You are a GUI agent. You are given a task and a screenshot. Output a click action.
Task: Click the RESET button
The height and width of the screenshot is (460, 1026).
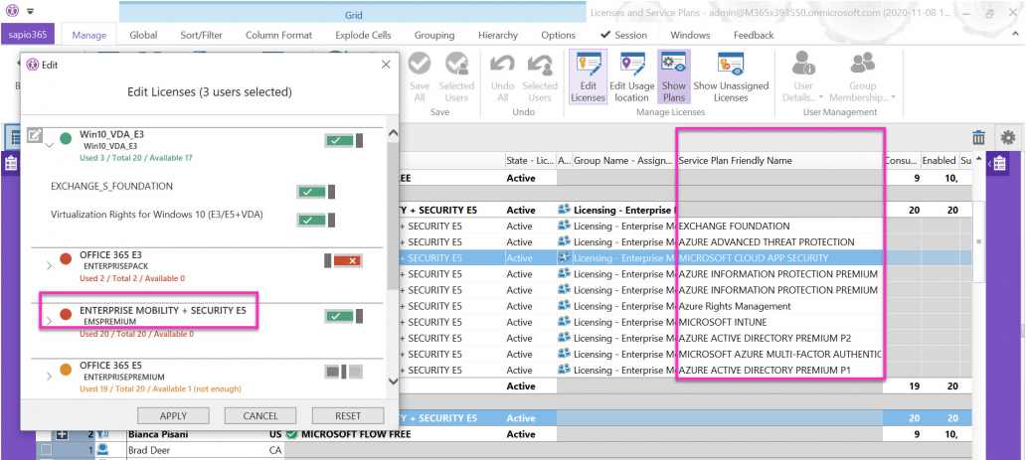pyautogui.click(x=347, y=415)
